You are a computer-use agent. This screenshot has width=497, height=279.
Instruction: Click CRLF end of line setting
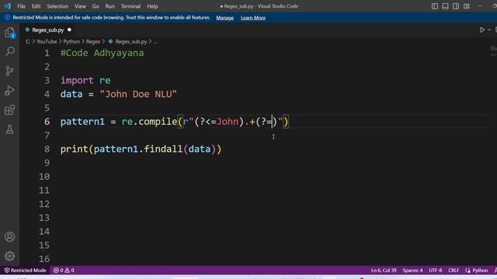point(454,270)
